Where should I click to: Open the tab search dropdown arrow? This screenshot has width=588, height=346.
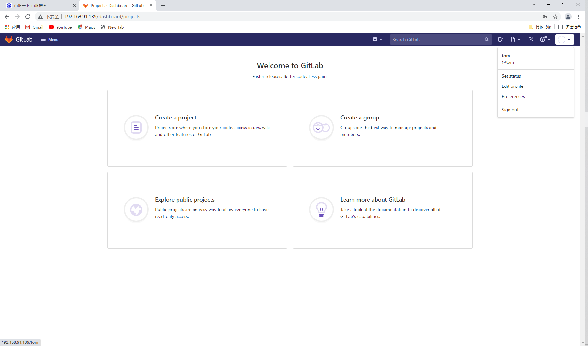click(534, 4)
